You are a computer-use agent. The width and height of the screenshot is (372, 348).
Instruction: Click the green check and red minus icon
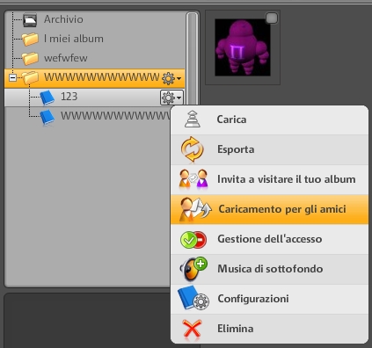[193, 239]
